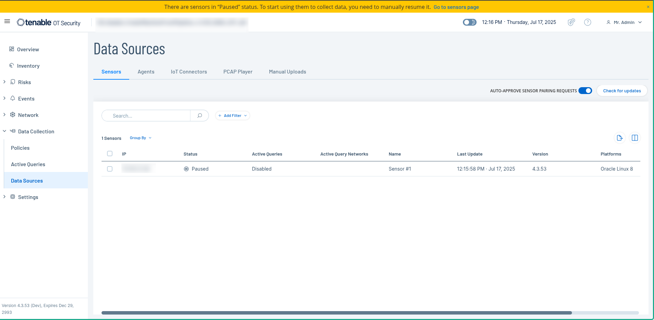
Task: Open the help question mark icon
Action: [x=587, y=22]
